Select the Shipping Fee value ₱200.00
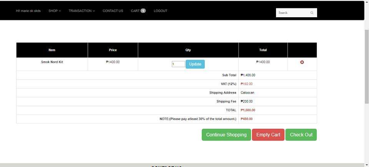 point(247,102)
